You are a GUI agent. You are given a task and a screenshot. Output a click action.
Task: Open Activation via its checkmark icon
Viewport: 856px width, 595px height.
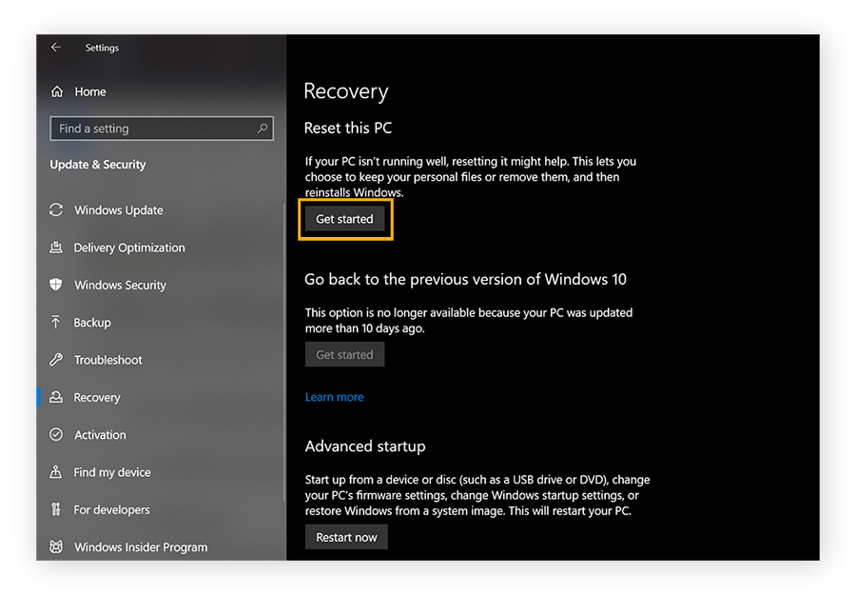coord(56,435)
